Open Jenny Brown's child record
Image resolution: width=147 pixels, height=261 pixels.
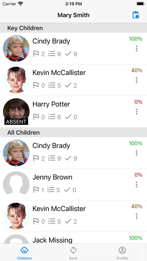point(73,184)
